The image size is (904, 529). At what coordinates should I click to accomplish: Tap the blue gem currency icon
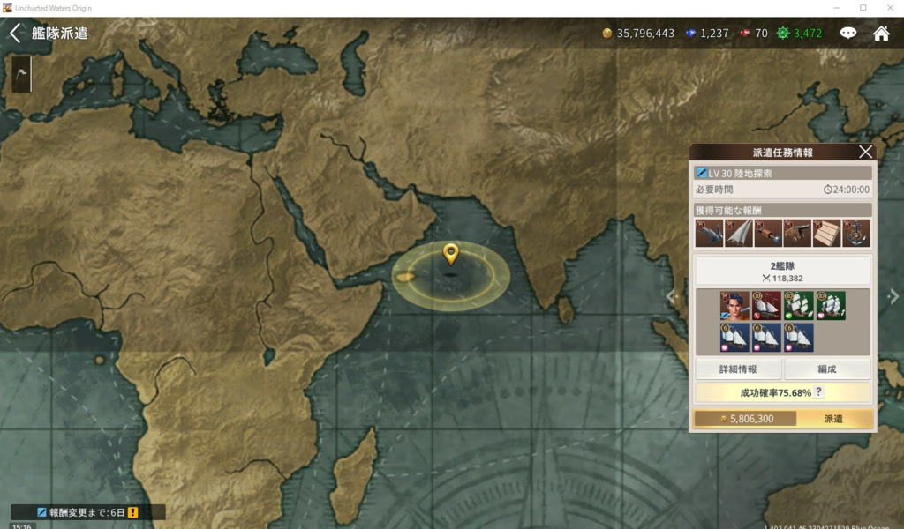pyautogui.click(x=690, y=34)
